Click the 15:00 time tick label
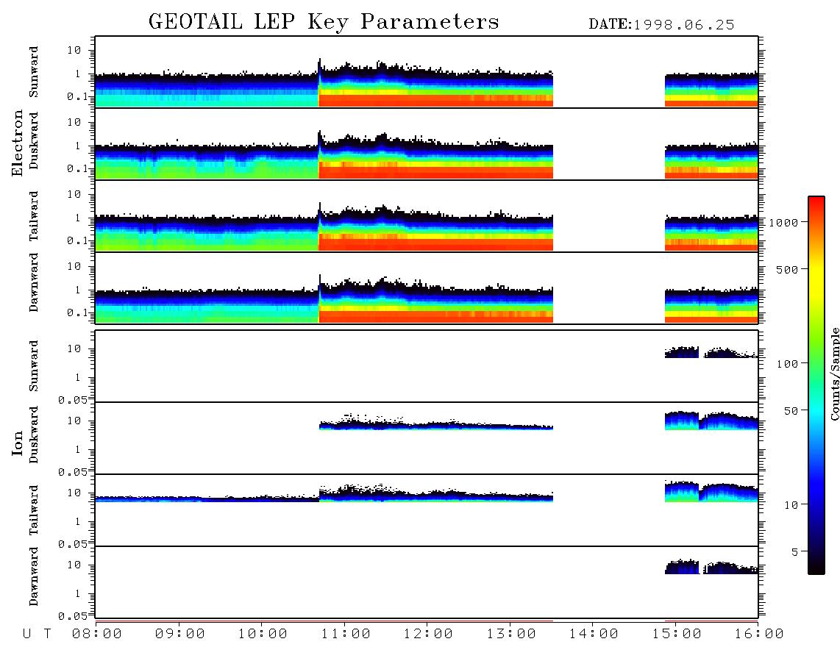Image resolution: width=840 pixels, height=647 pixels. pyautogui.click(x=677, y=635)
